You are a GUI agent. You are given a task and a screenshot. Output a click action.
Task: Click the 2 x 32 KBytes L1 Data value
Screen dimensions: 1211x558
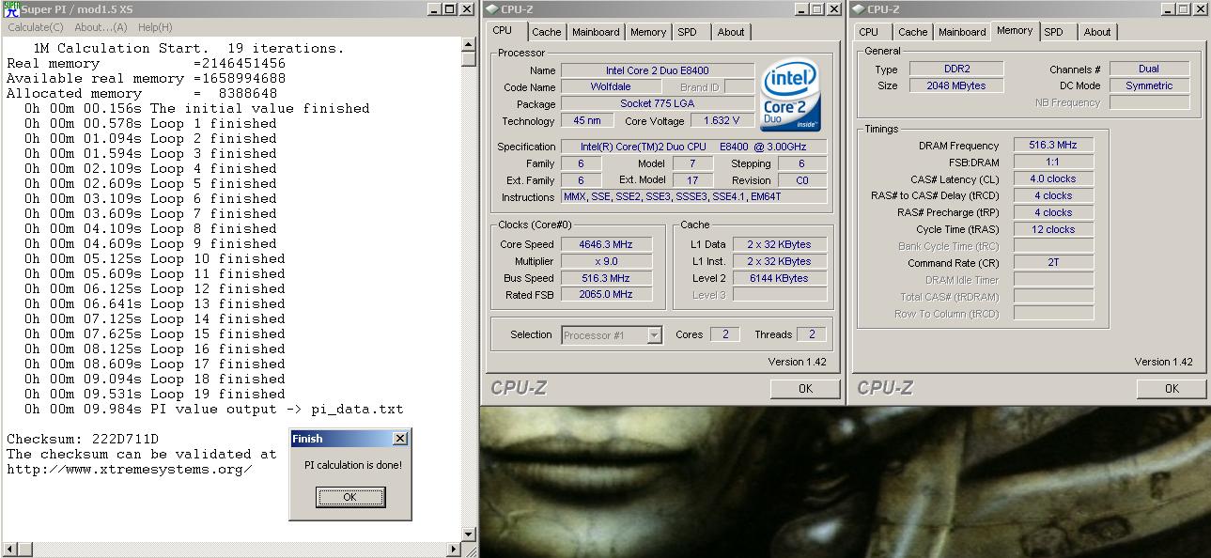780,244
